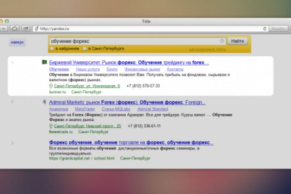The image size is (291, 194).
Task: Click the Биржевой Университет favicon
Action: (44, 62)
